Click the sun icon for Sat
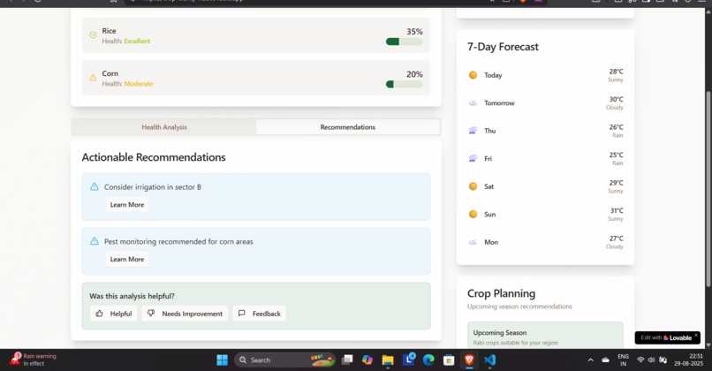This screenshot has width=712, height=371. [473, 186]
